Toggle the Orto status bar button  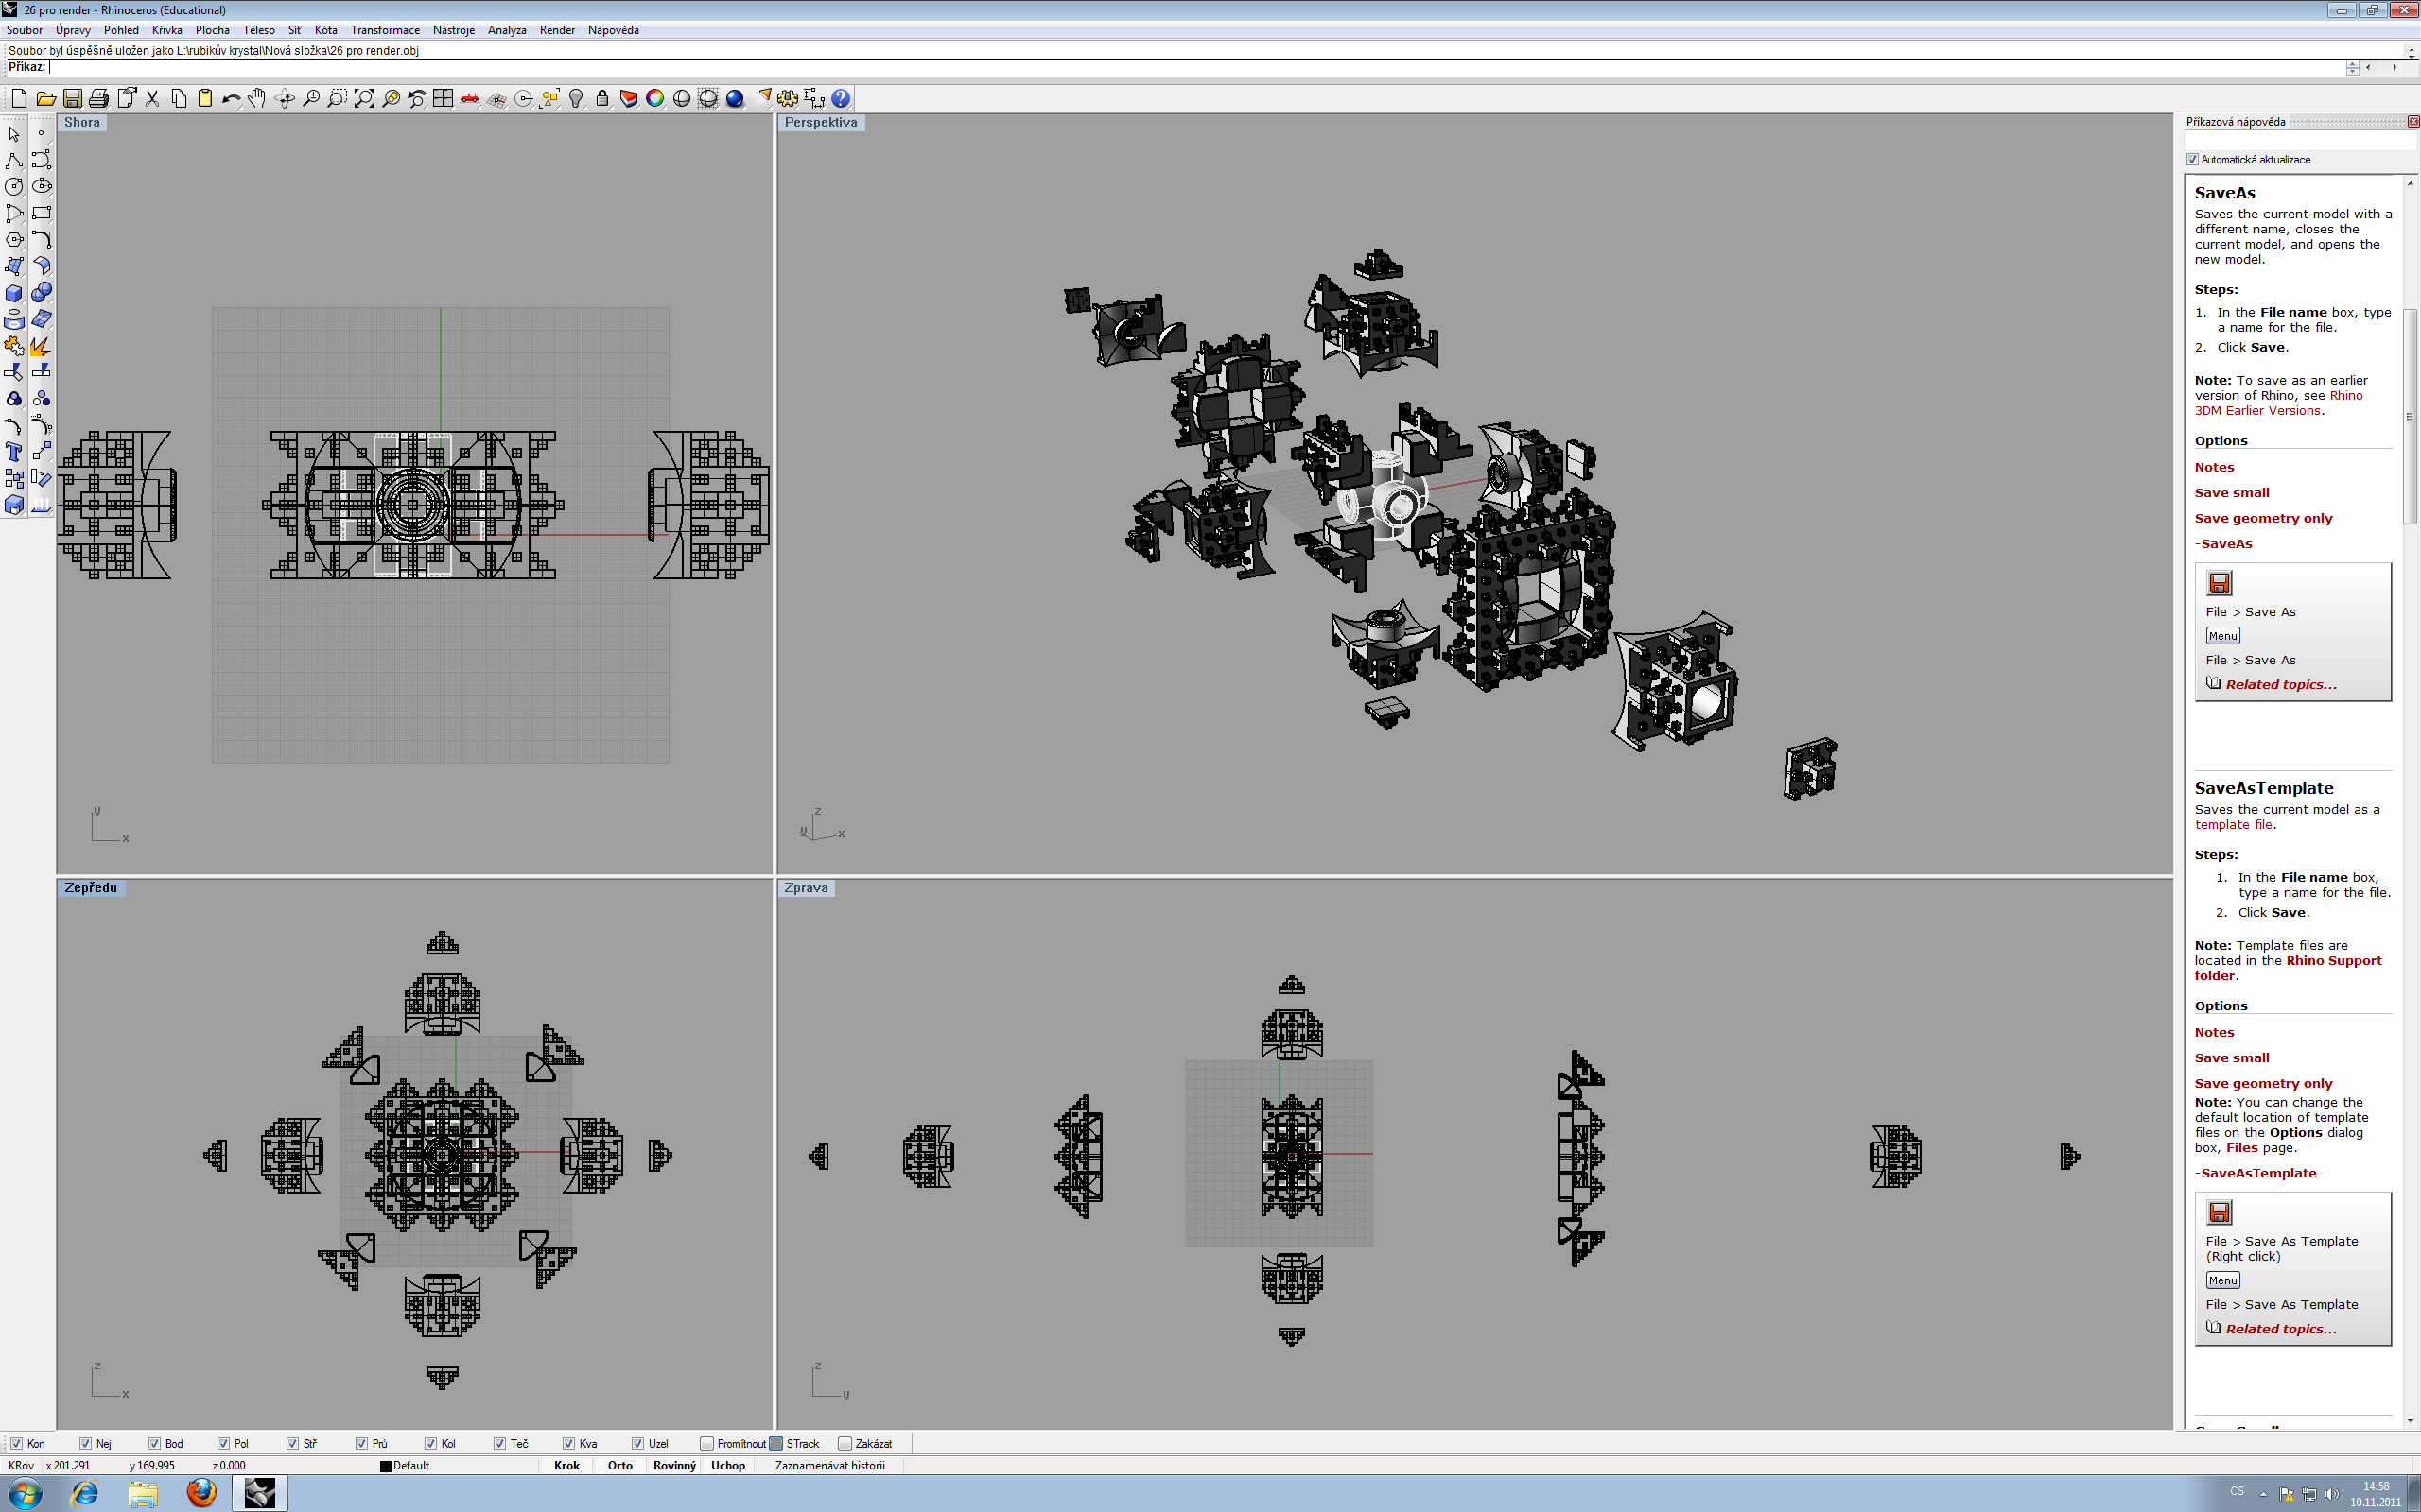[x=619, y=1465]
